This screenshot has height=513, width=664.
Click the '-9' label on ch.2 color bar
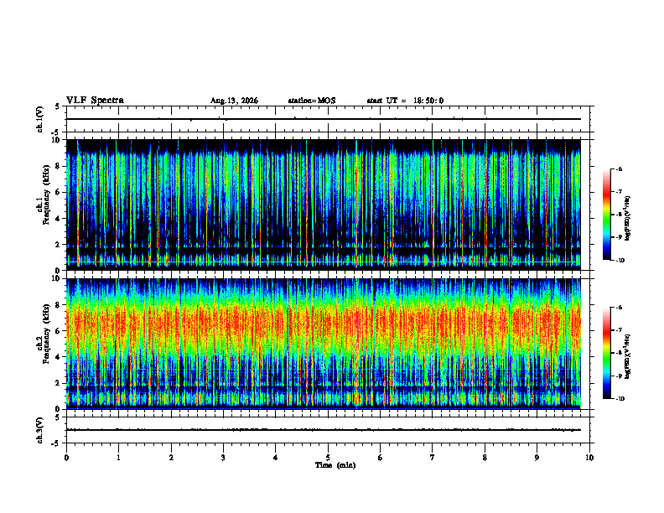tap(619, 376)
